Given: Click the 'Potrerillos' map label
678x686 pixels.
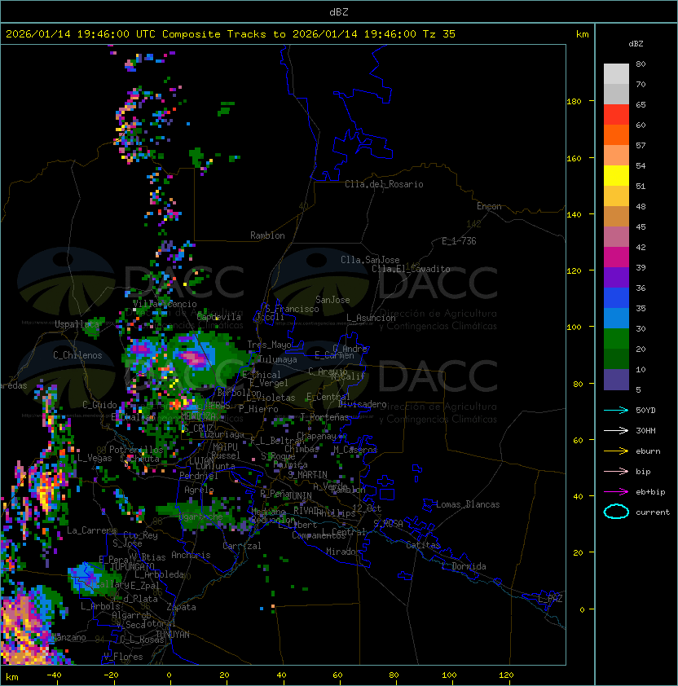Looking at the screenshot, I should pos(136,450).
